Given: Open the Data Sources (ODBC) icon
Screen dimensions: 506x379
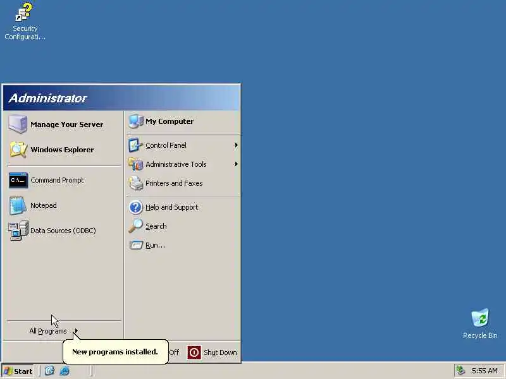Looking at the screenshot, I should (x=18, y=231).
